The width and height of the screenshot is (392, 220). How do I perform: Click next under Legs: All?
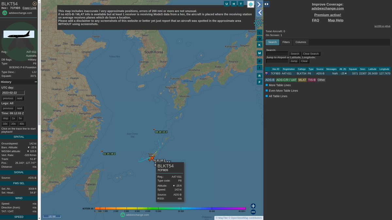(20, 108)
